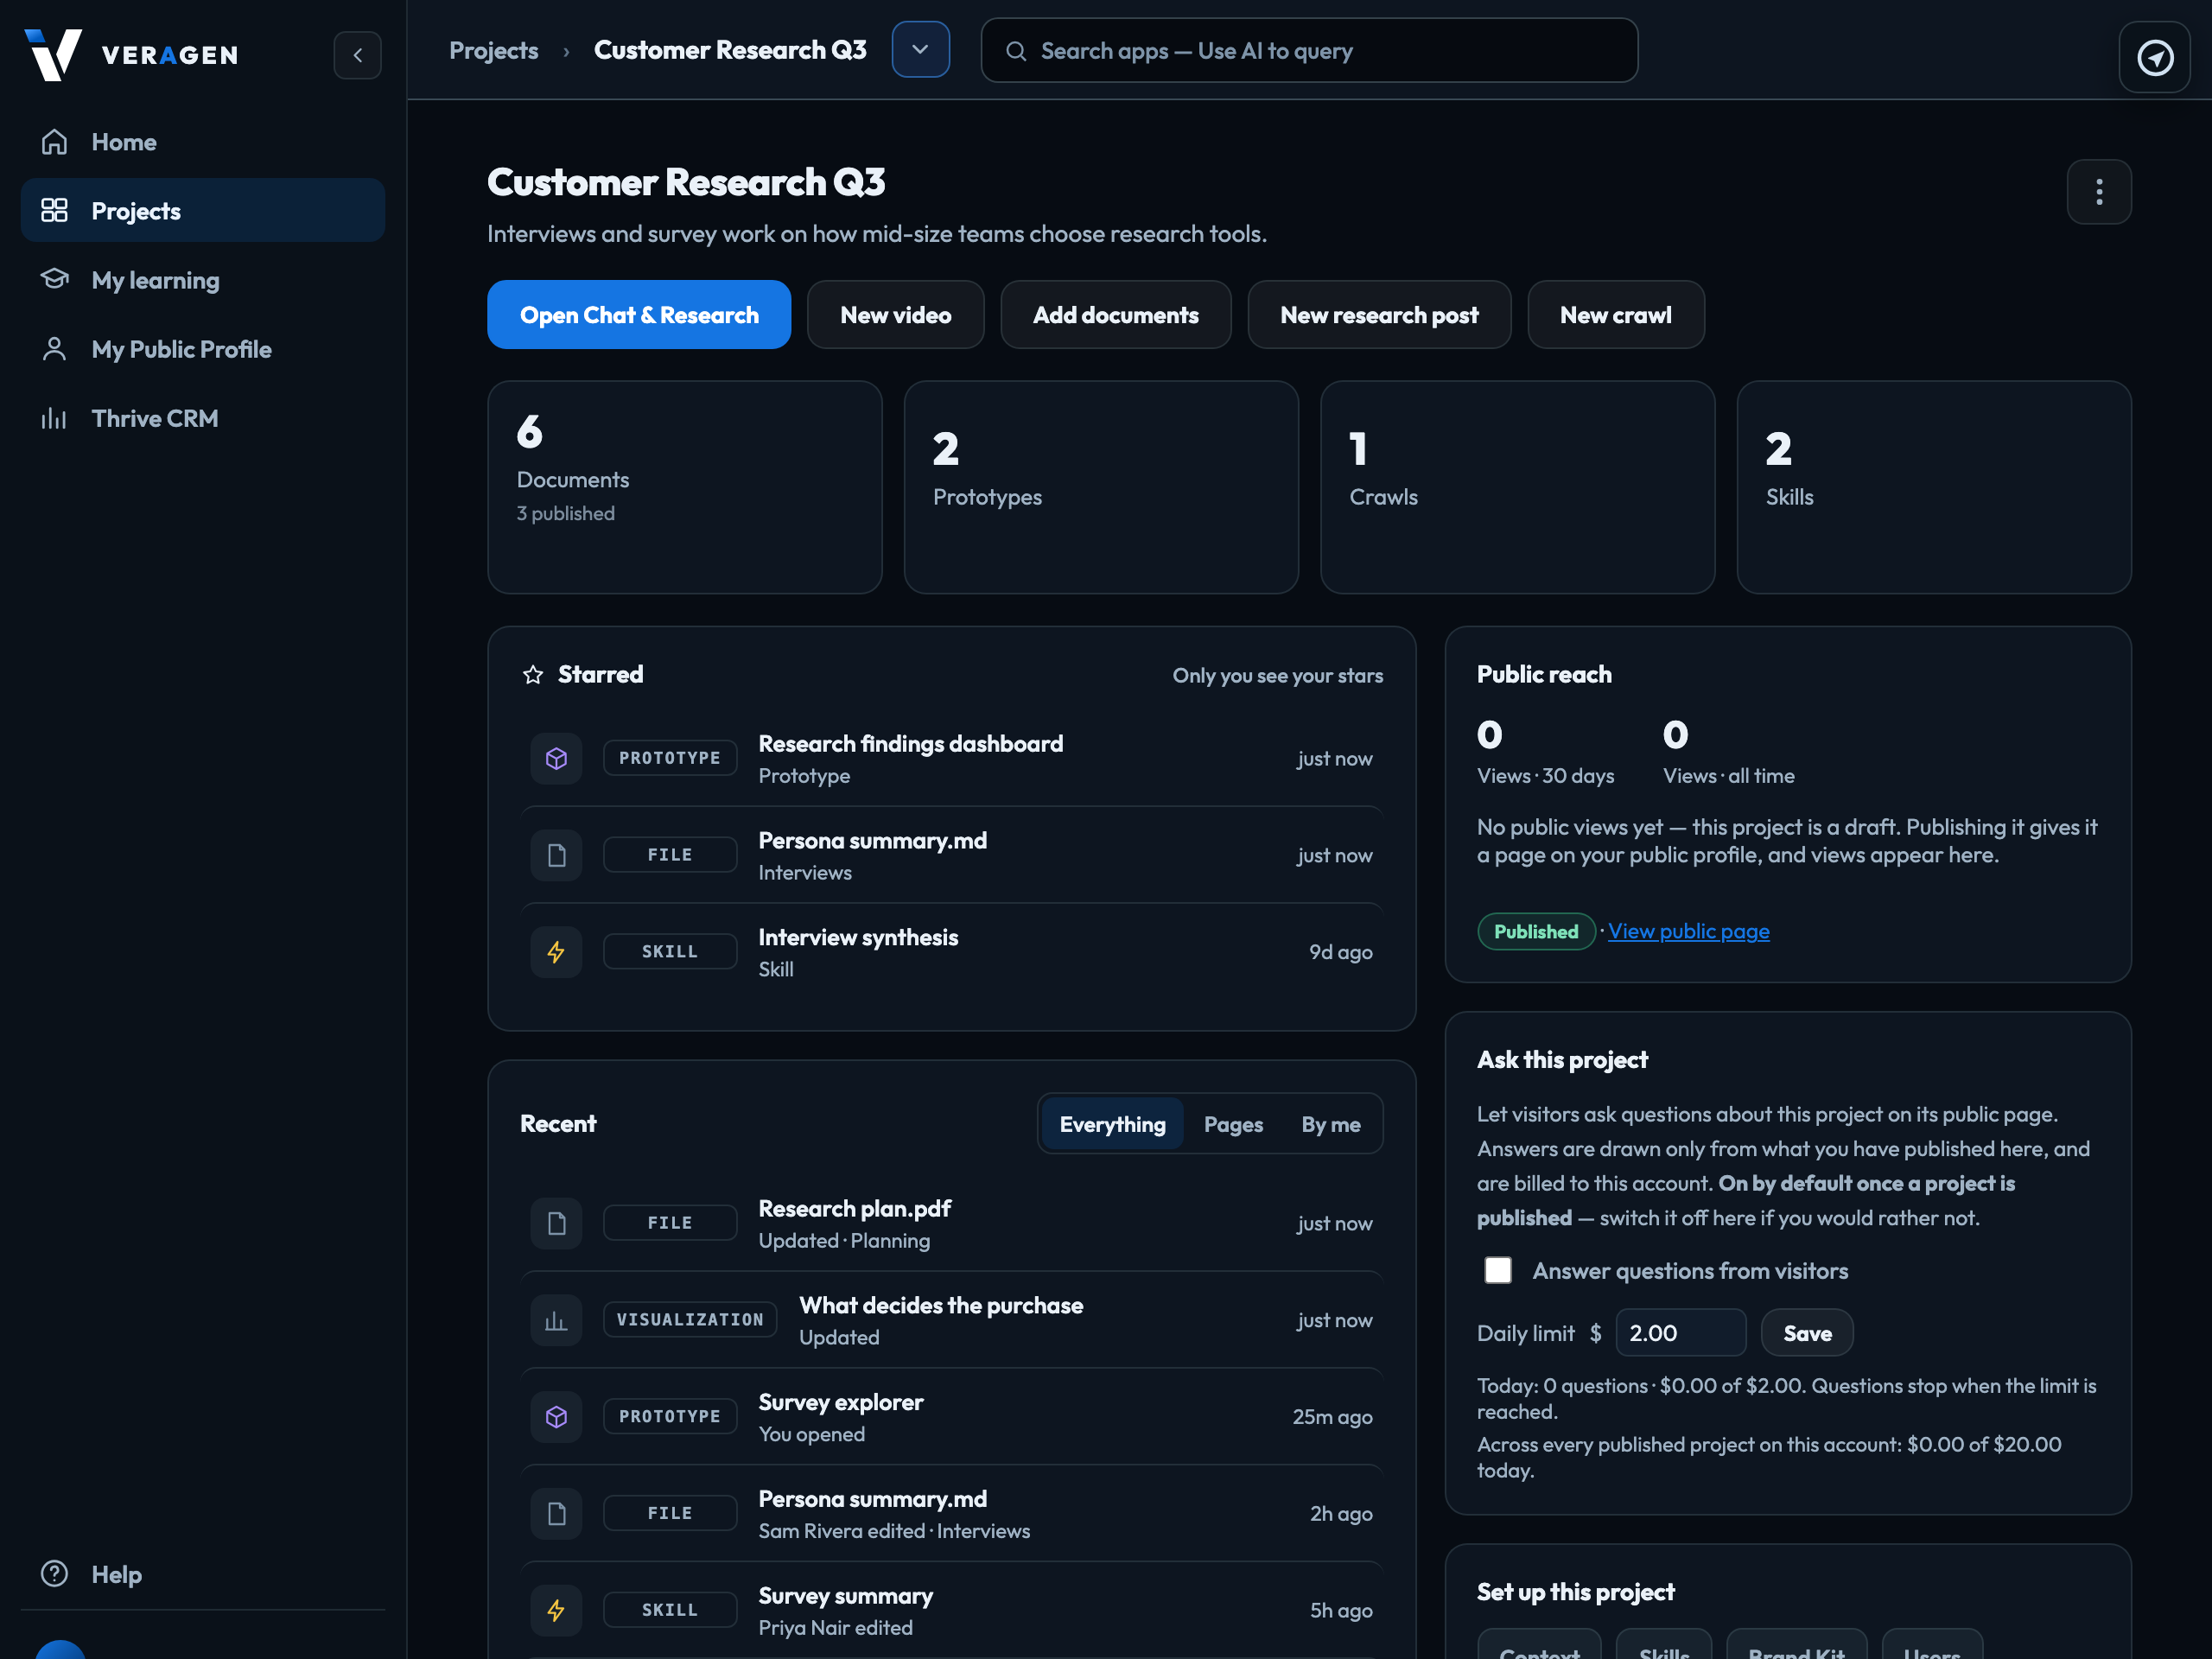The image size is (2212, 1659).
Task: Click the Customer Research Q3 breadcrumb title
Action: 730,50
